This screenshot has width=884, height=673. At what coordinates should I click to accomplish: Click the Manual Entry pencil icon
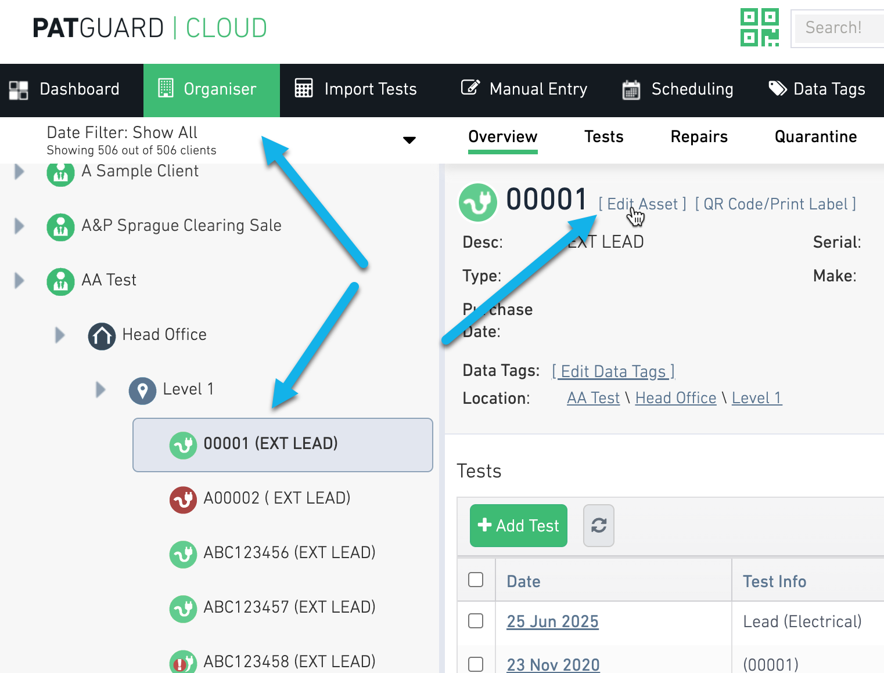click(x=470, y=88)
